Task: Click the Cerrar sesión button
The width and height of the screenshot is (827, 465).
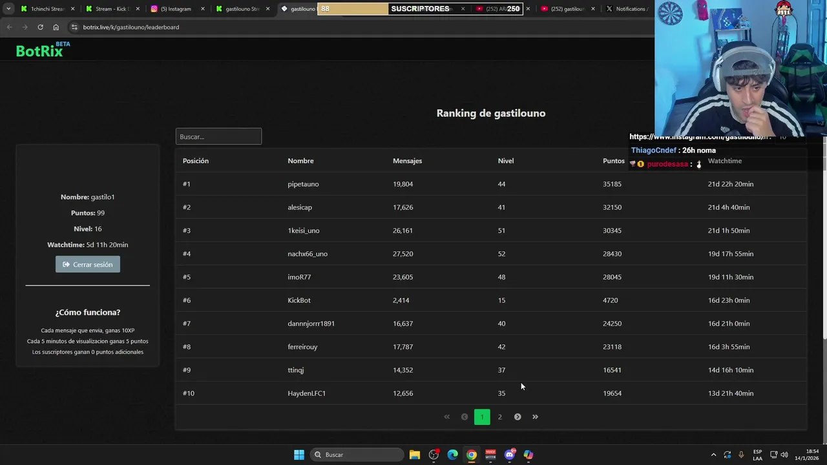Action: [x=88, y=264]
